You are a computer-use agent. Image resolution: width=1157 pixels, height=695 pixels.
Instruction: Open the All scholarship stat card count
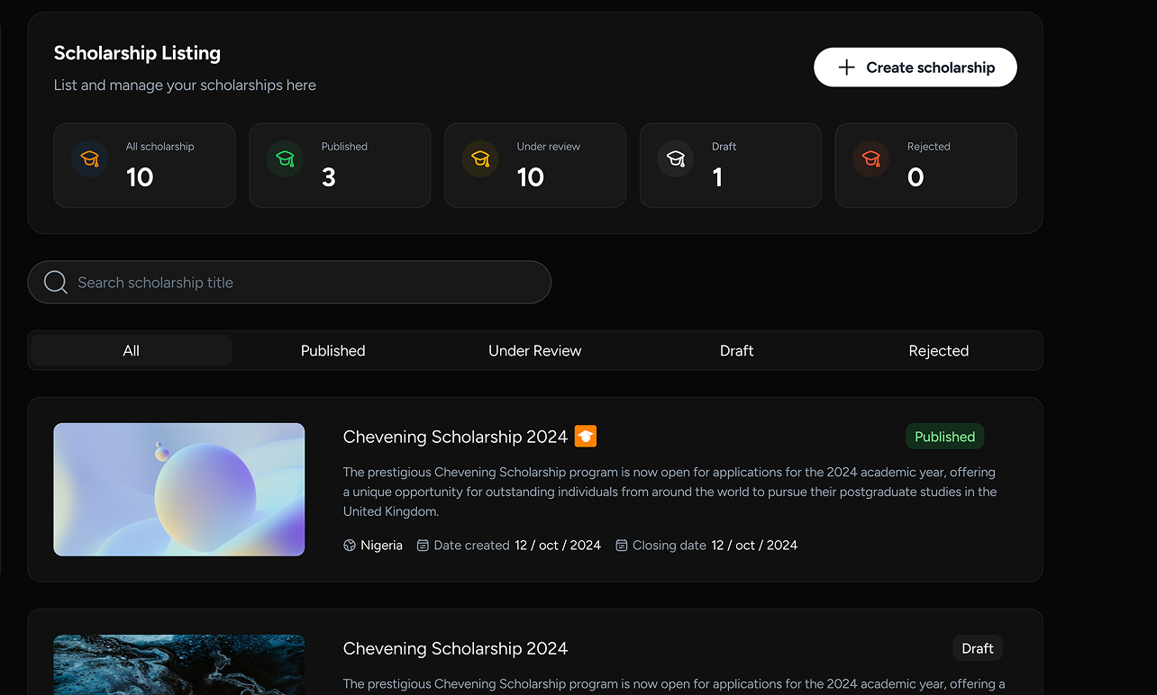click(x=140, y=177)
